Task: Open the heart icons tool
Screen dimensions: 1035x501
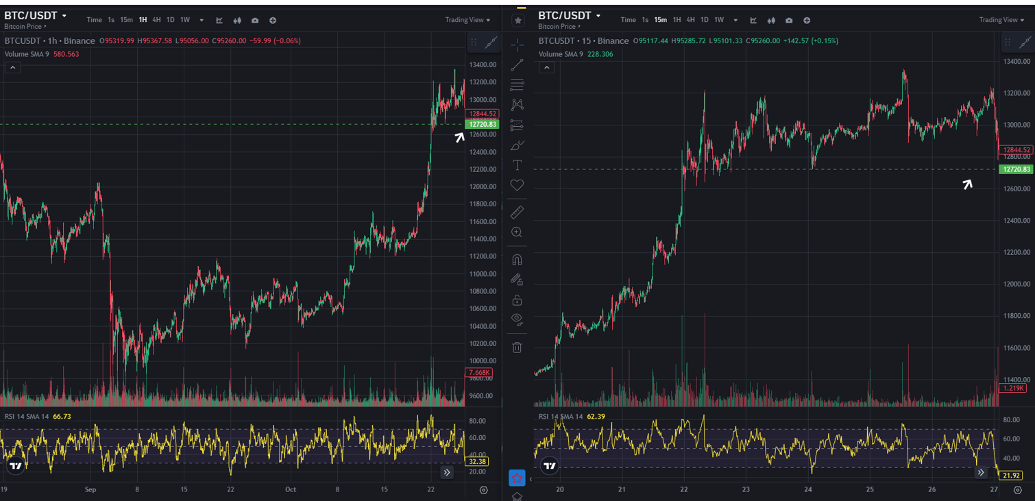Action: coord(517,185)
